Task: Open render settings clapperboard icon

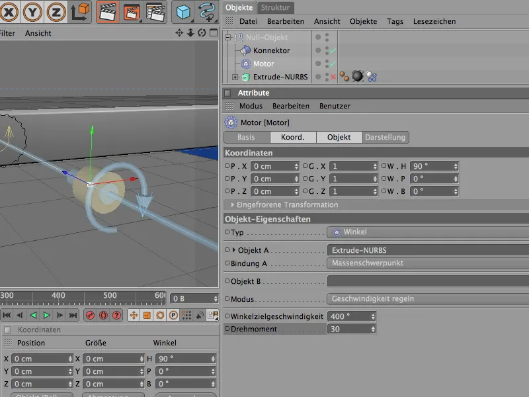Action: point(155,11)
